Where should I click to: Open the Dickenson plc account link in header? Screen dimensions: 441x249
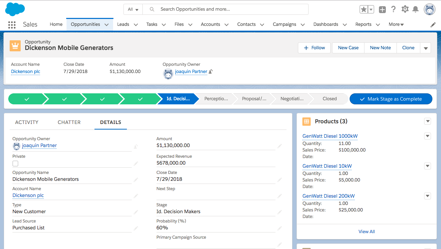[26, 72]
